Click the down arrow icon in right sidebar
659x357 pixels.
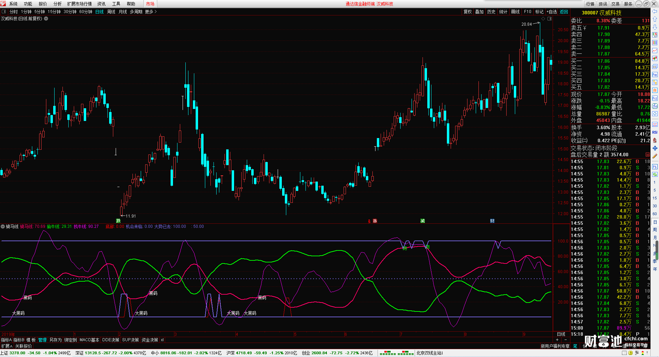click(655, 27)
